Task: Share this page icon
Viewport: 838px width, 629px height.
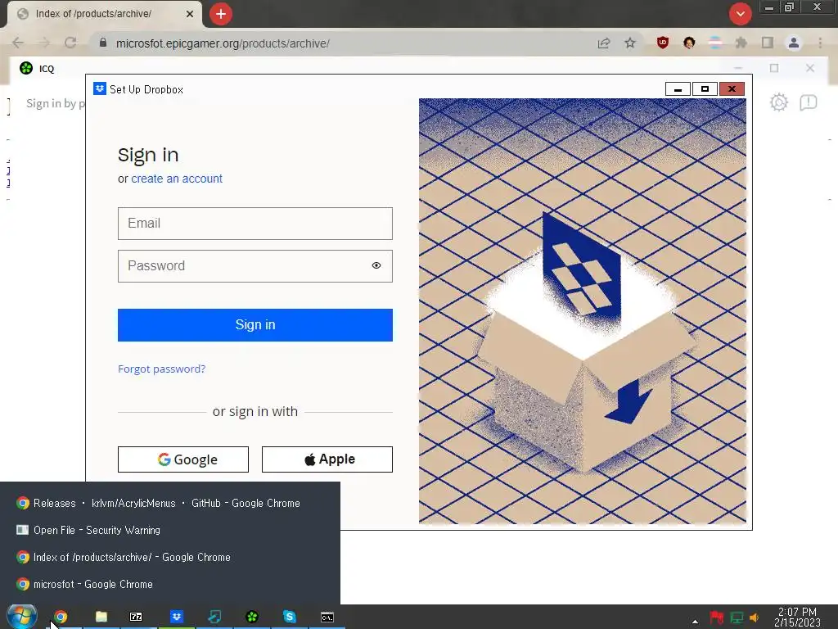Action: point(604,43)
